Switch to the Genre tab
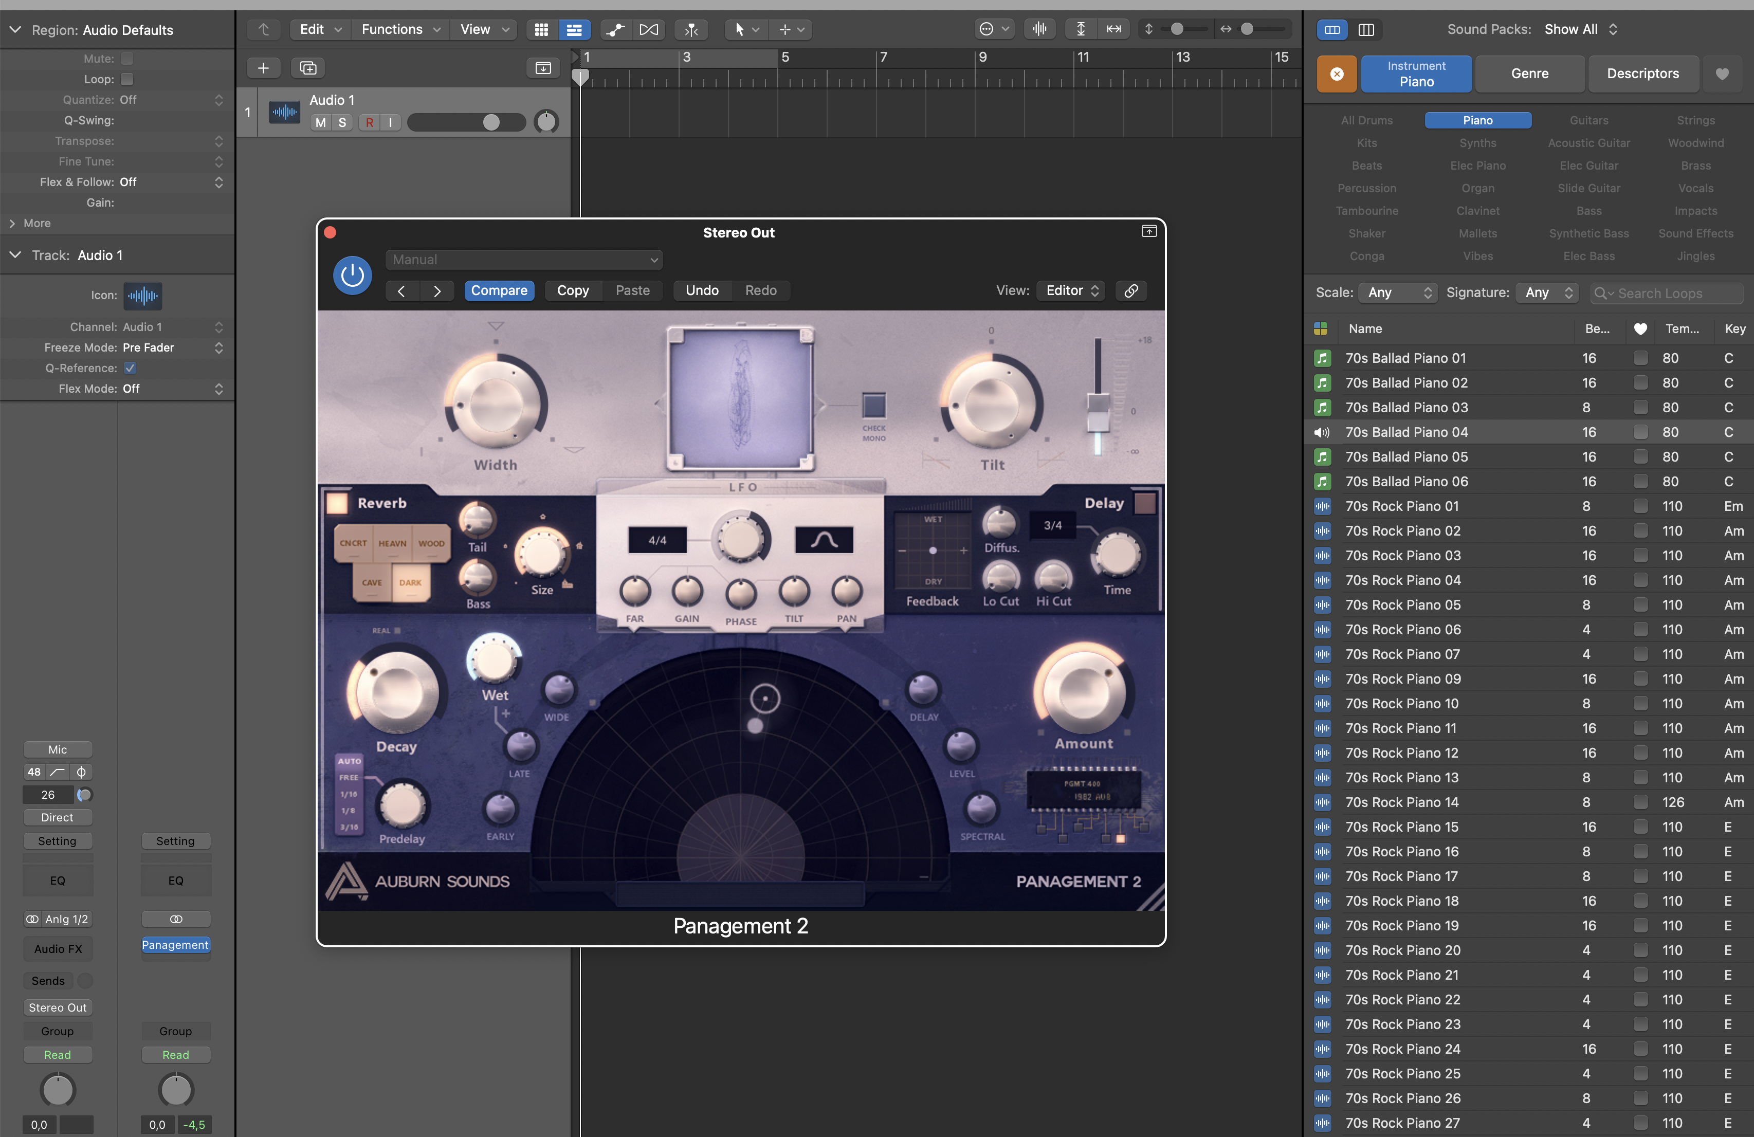This screenshot has width=1754, height=1137. [x=1529, y=74]
